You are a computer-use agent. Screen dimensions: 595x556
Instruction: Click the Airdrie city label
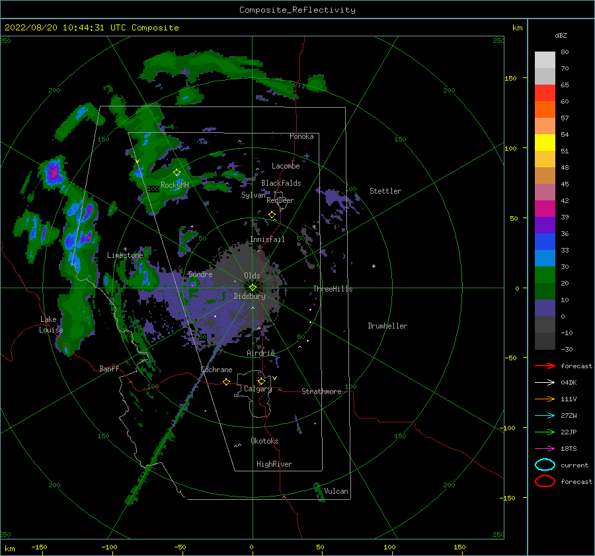260,353
